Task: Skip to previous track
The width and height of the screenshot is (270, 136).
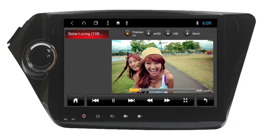Action: point(95,100)
